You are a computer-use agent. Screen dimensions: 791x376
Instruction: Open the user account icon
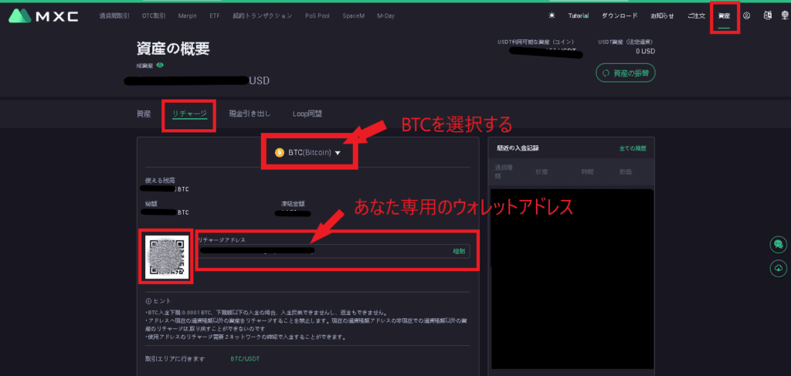point(747,15)
